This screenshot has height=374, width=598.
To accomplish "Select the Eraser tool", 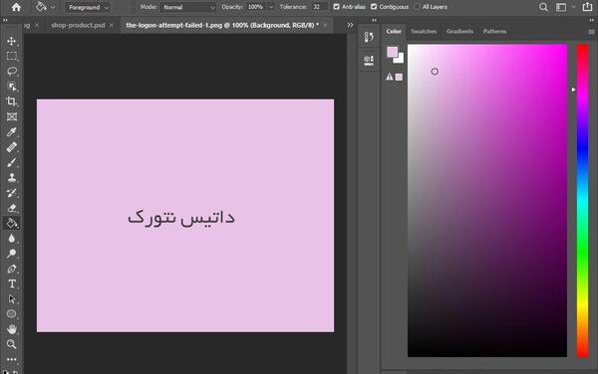I will [x=11, y=208].
